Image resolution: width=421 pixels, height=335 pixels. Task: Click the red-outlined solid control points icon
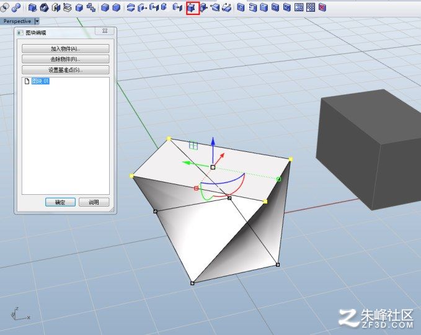(x=193, y=8)
